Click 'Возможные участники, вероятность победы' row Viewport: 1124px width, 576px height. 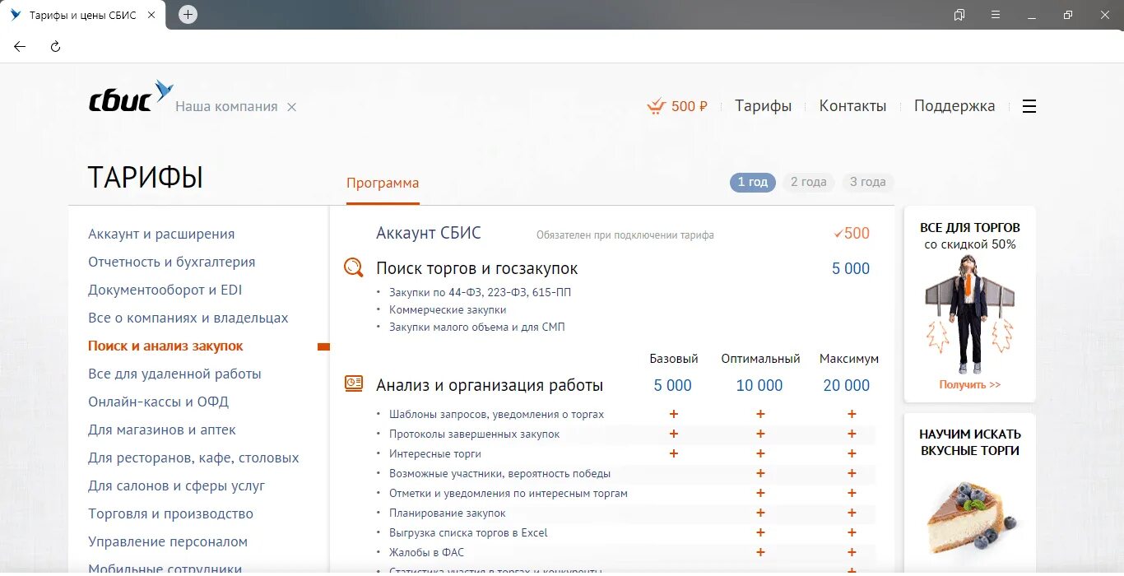click(x=499, y=473)
